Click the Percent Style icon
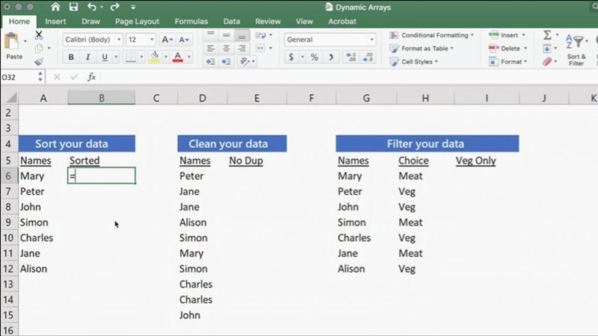This screenshot has width=598, height=336. pos(314,57)
